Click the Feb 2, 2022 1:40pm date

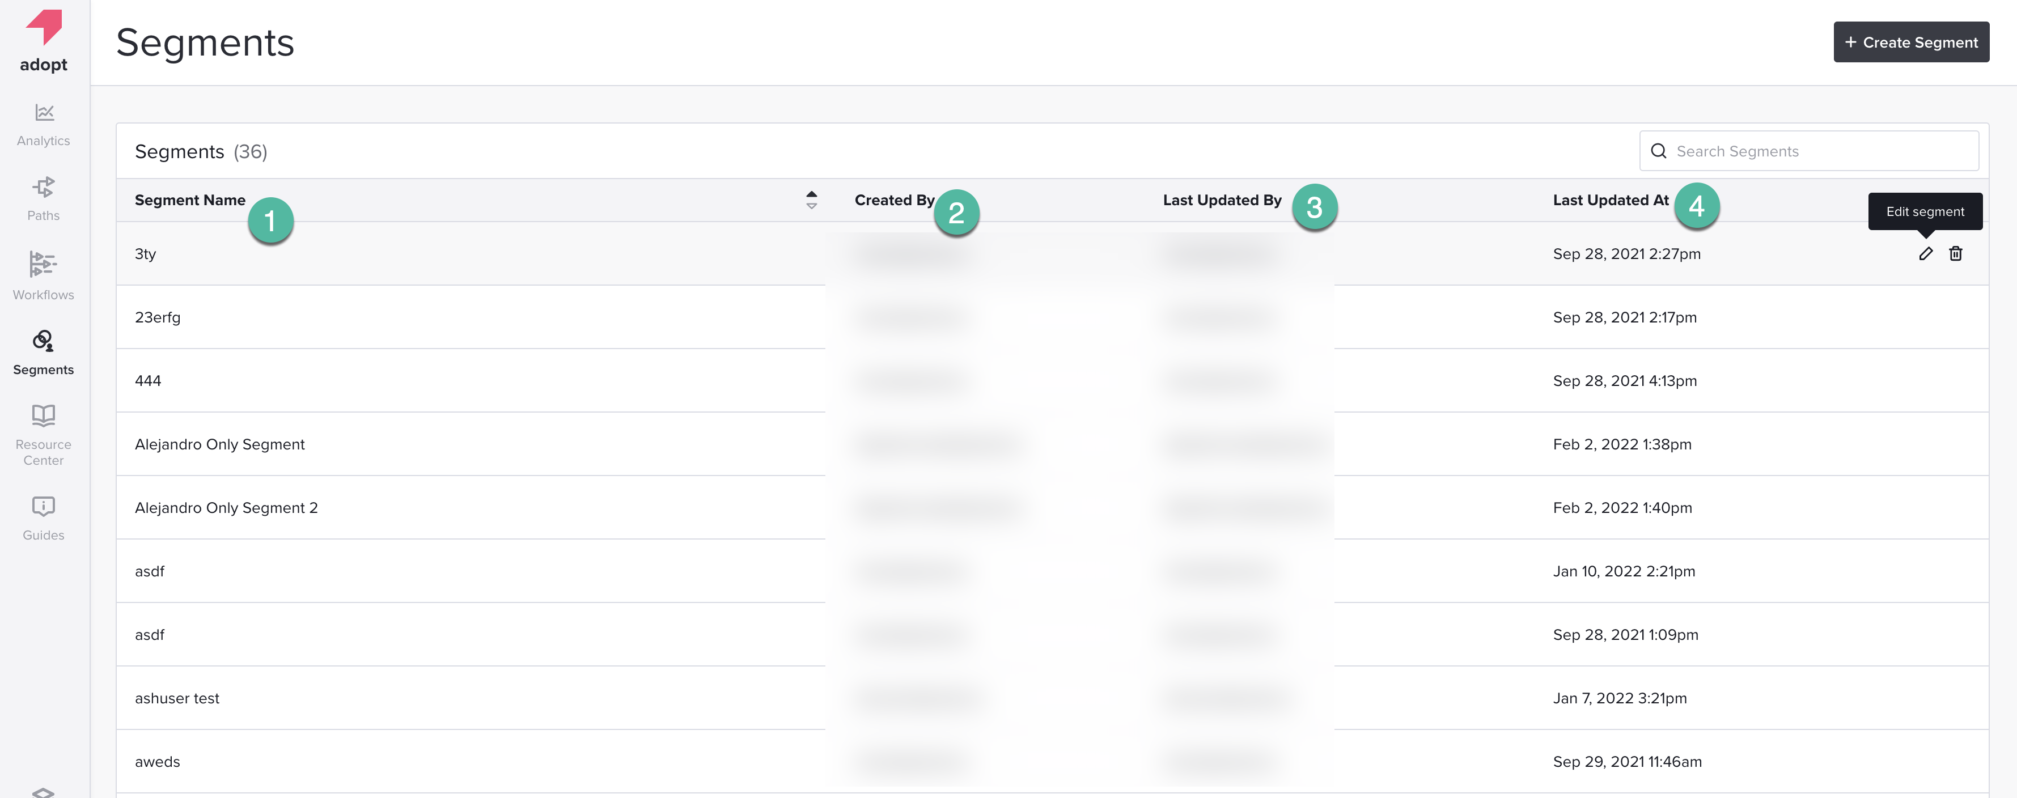pyautogui.click(x=1622, y=507)
